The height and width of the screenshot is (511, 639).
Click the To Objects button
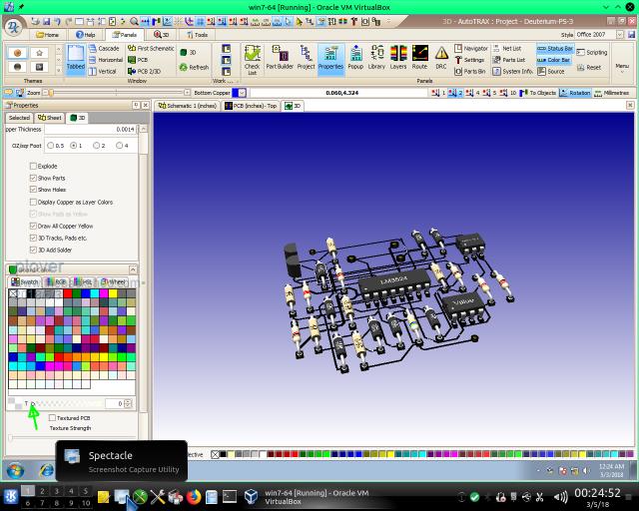coord(542,93)
